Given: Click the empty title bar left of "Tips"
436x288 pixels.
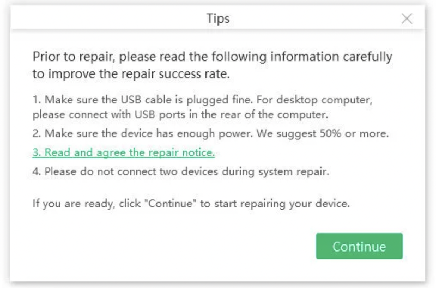Looking at the screenshot, I should pos(109,19).
